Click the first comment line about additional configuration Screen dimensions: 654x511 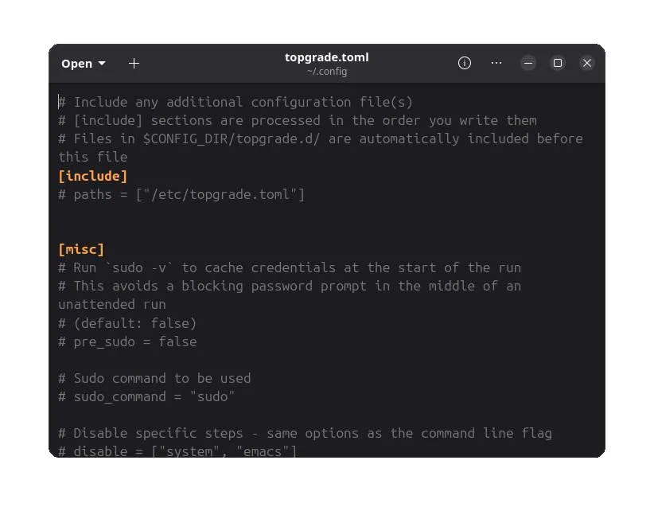236,102
